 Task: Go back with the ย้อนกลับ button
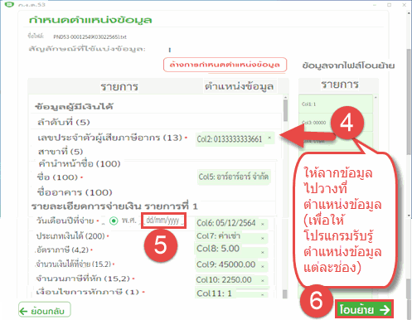point(45,310)
